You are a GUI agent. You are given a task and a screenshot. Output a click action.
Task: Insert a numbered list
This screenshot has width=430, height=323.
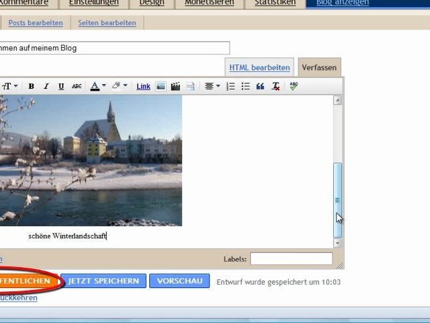(x=231, y=86)
